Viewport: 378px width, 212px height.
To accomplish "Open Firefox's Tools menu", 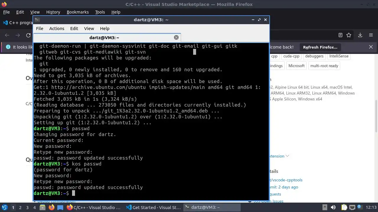I will coord(100,12).
